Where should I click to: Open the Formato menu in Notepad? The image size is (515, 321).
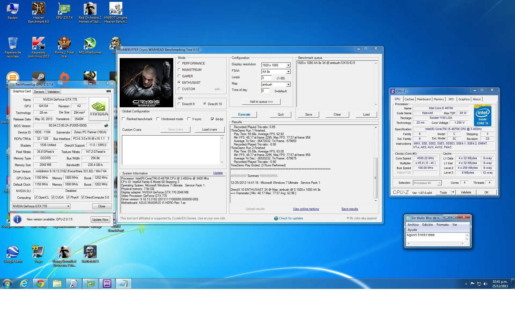(443, 225)
